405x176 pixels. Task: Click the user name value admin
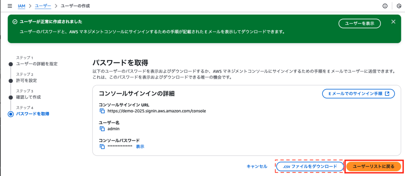[114, 129]
